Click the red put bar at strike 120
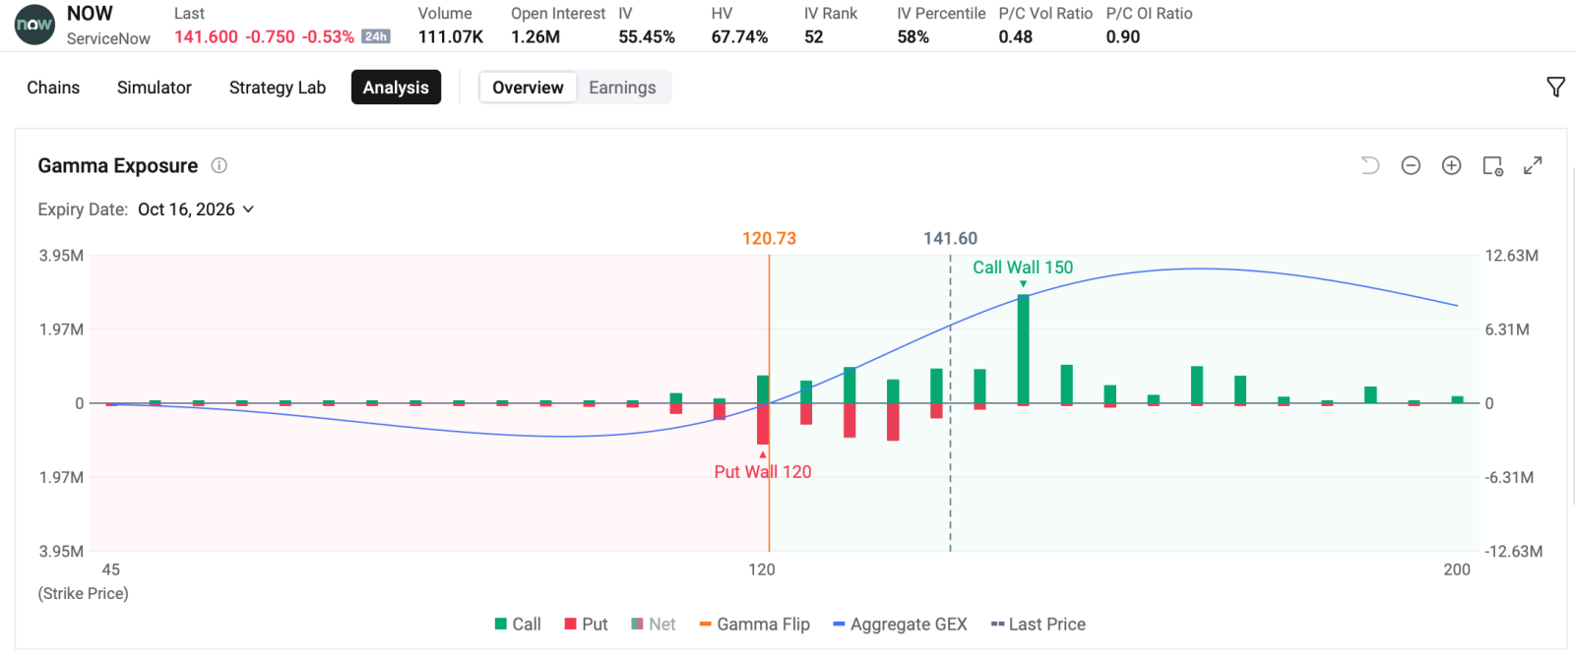This screenshot has width=1575, height=657. [x=763, y=424]
